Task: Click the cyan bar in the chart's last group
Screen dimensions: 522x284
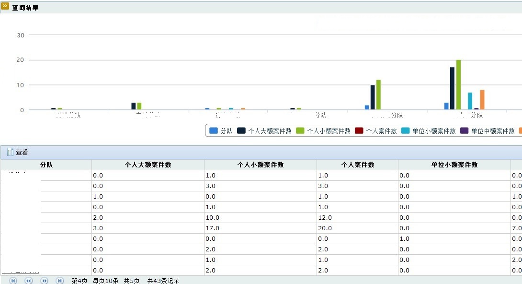Action: pyautogui.click(x=470, y=101)
